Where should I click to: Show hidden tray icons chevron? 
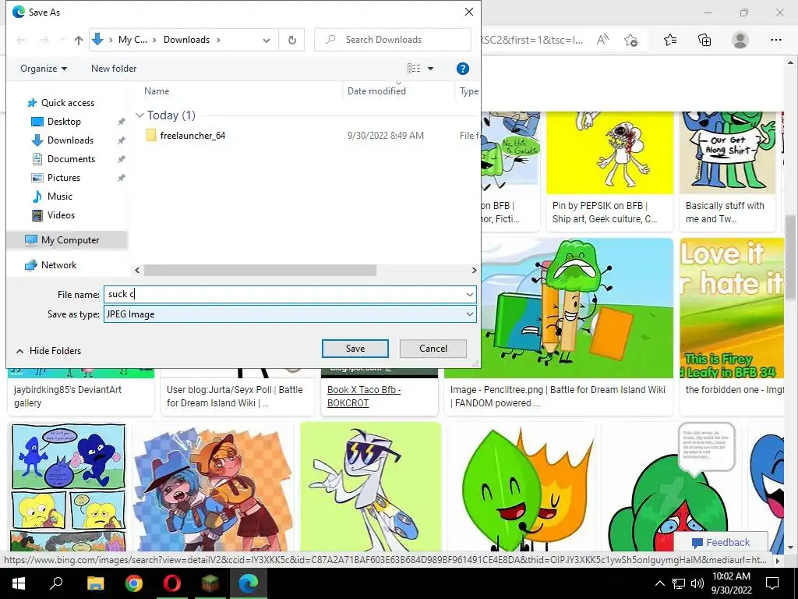point(659,583)
